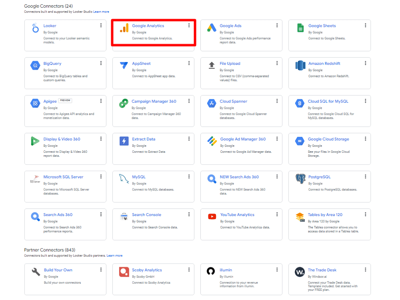Image resolution: width=400 pixels, height=300 pixels.
Task: Open the kebab menu on The Trade Desk card
Action: [365, 270]
